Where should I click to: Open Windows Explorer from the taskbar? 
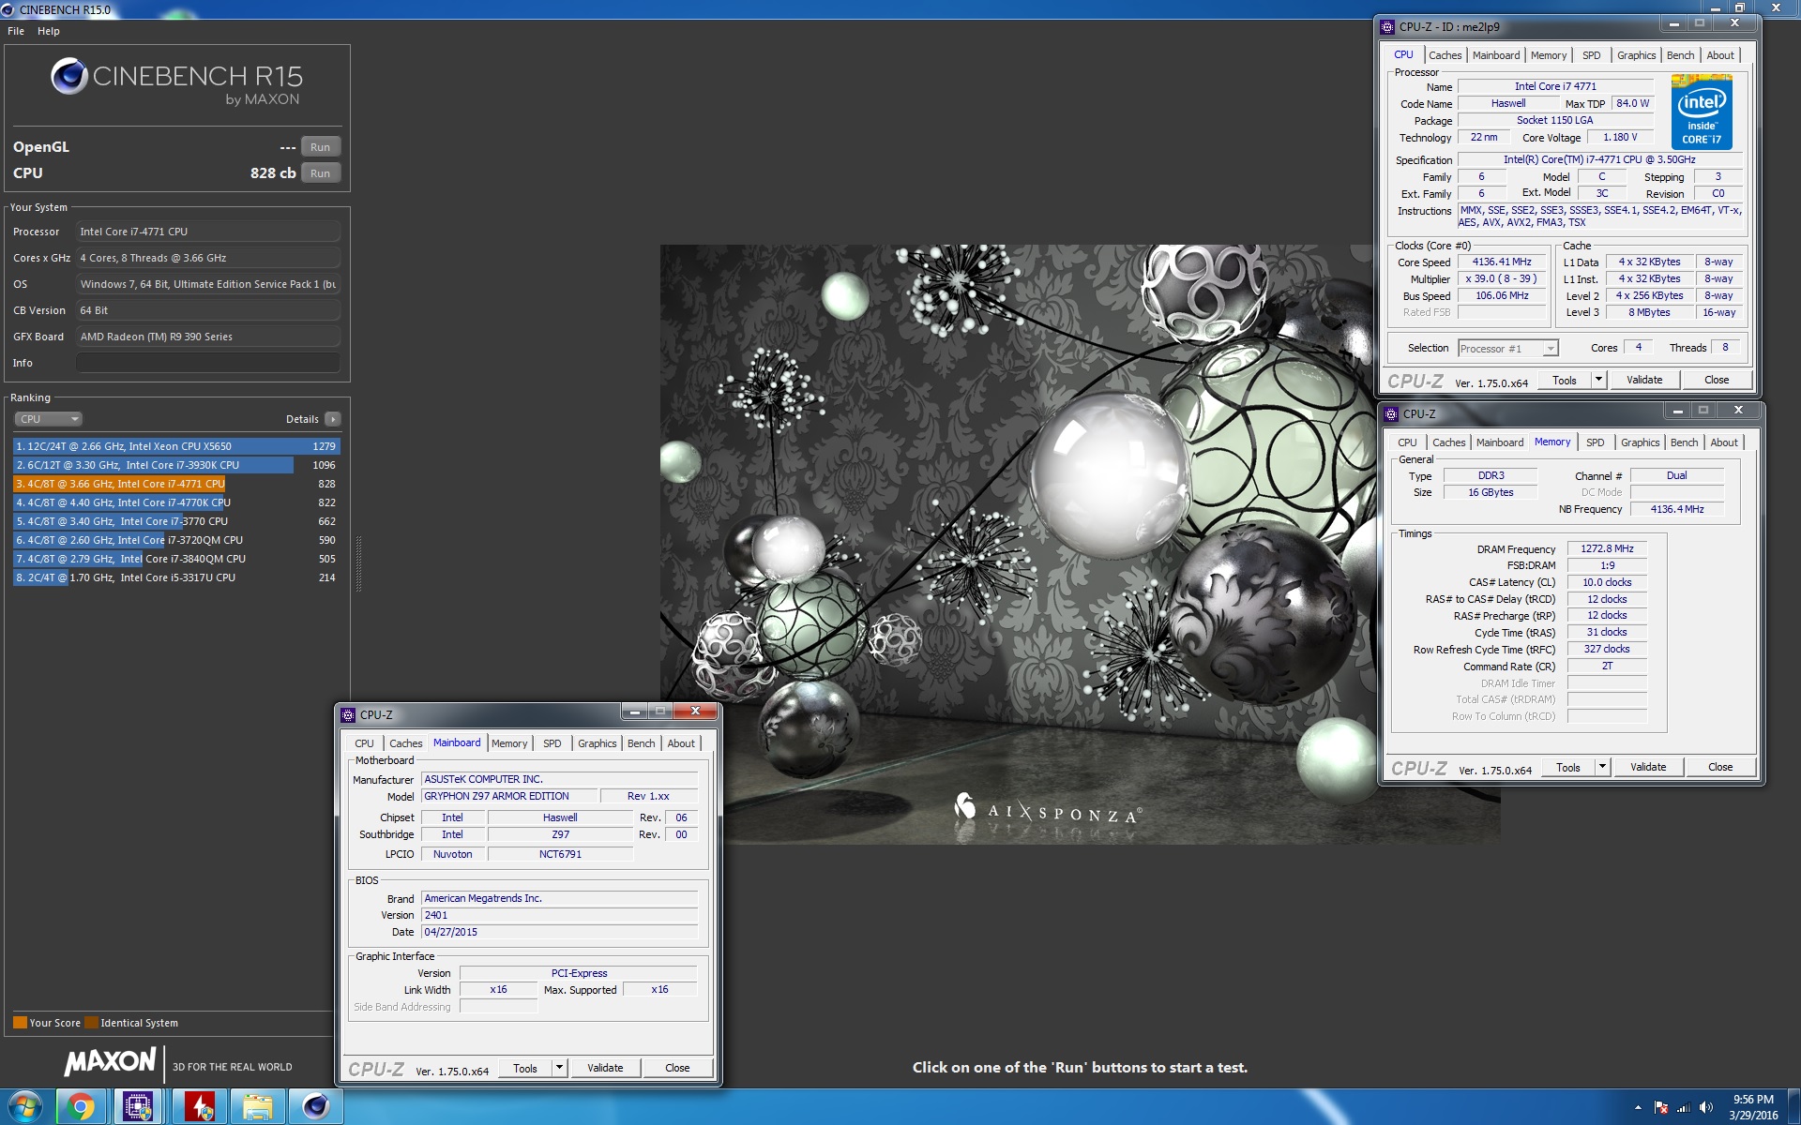[x=256, y=1107]
